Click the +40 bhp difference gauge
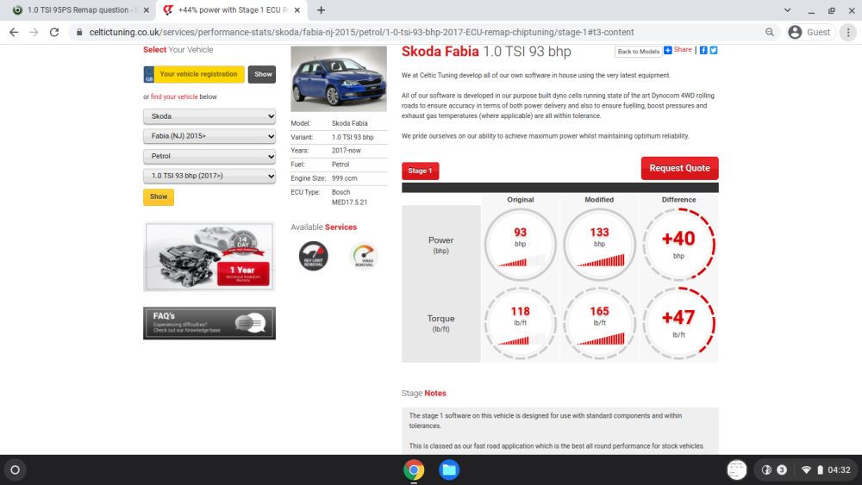The image size is (862, 485). coord(678,245)
